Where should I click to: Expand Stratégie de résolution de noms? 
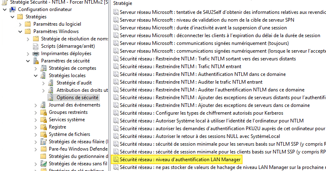click(x=28, y=39)
